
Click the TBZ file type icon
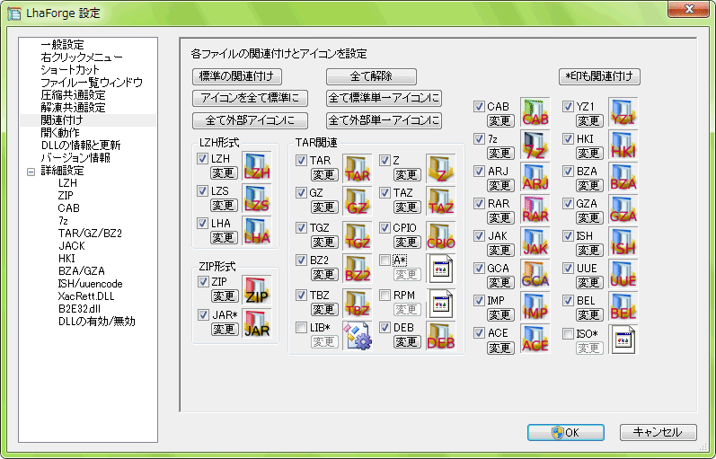[357, 304]
